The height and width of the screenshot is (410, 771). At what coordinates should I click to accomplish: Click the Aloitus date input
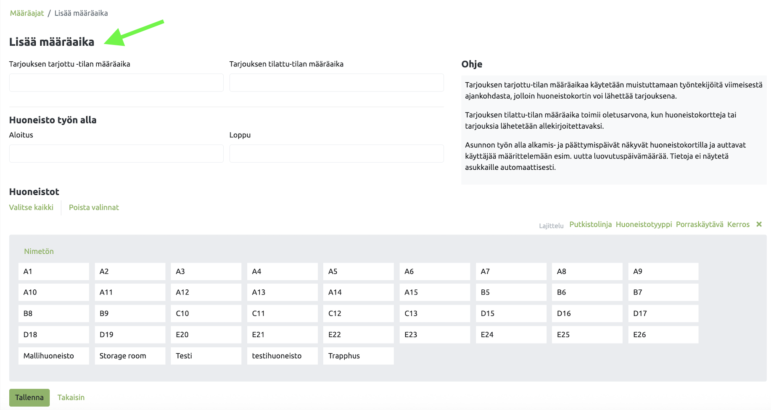point(116,154)
